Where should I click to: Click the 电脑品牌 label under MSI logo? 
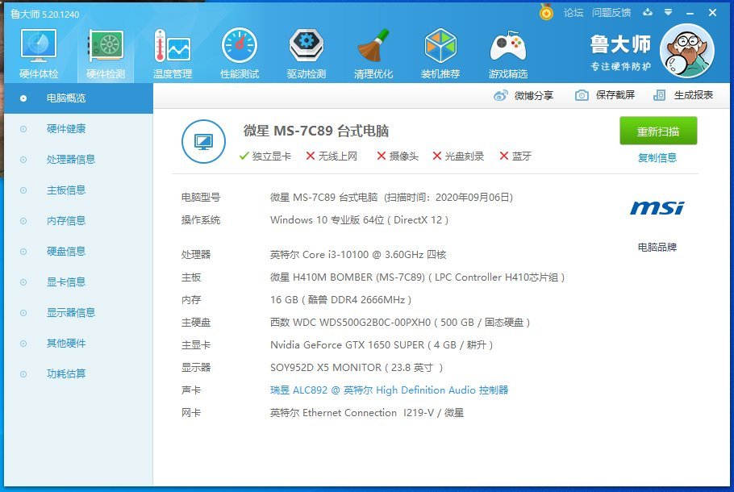point(657,247)
